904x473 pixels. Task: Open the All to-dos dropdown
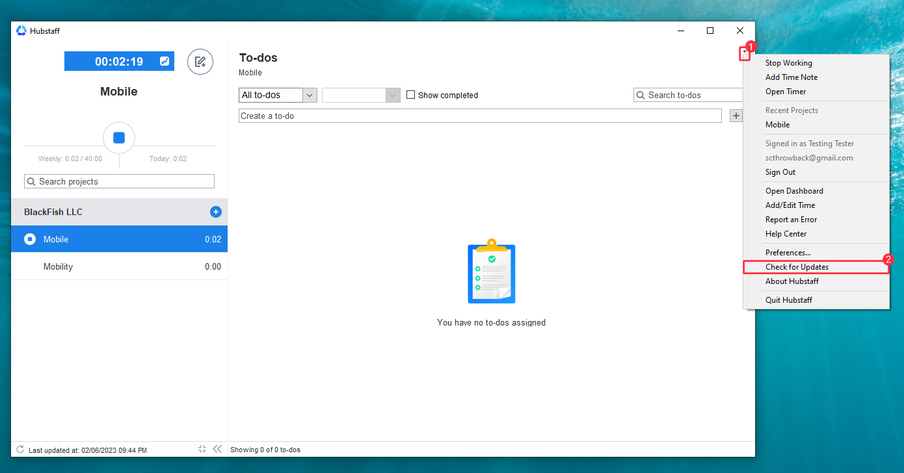(x=278, y=95)
